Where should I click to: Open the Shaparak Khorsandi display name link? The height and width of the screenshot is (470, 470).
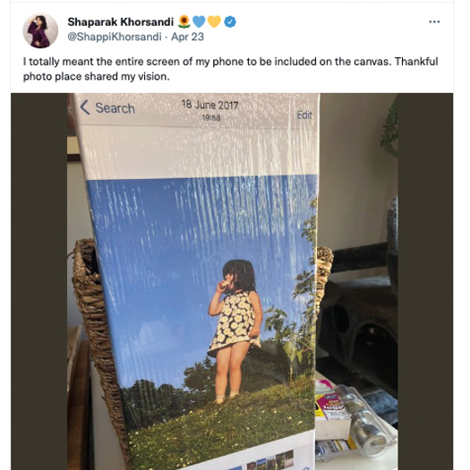(121, 21)
